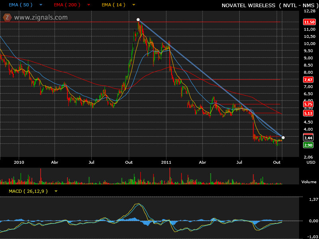Viewport: 319px width, 239px height.
Task: Click the 2,06 minimum price axis value
Action: [308, 157]
